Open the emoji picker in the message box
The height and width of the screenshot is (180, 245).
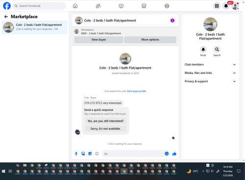pyautogui.click(x=167, y=154)
